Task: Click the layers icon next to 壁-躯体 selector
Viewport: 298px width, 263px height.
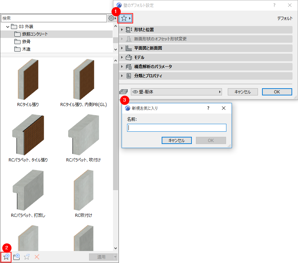Action: [124, 92]
